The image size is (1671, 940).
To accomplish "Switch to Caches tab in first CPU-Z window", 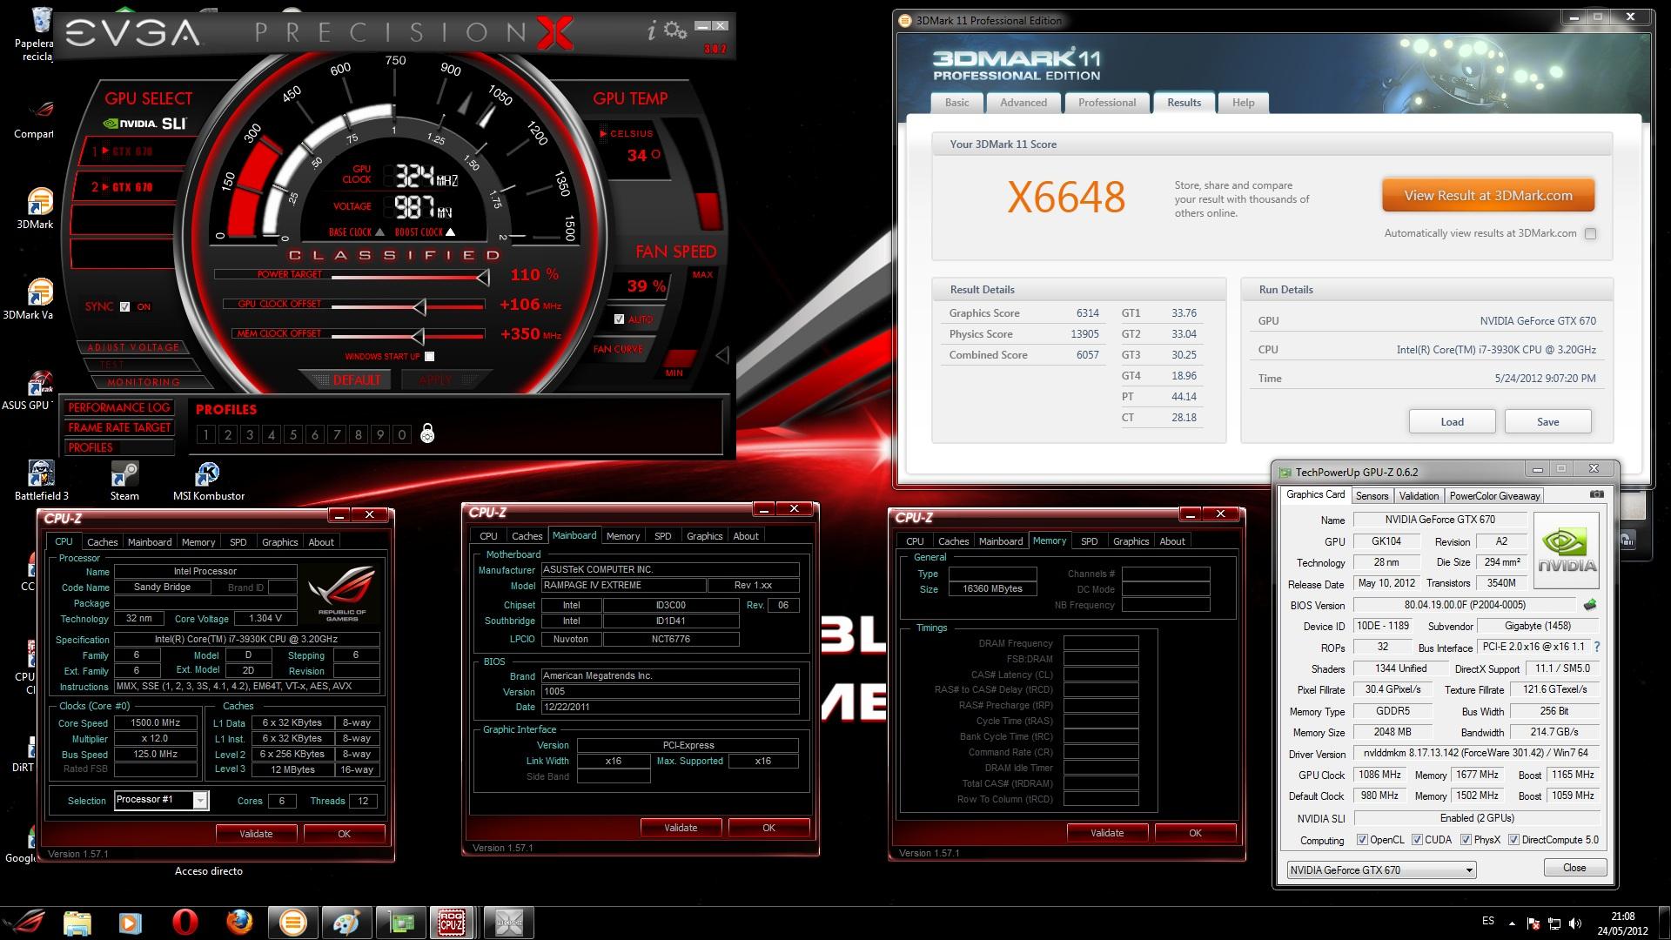I will click(x=102, y=541).
